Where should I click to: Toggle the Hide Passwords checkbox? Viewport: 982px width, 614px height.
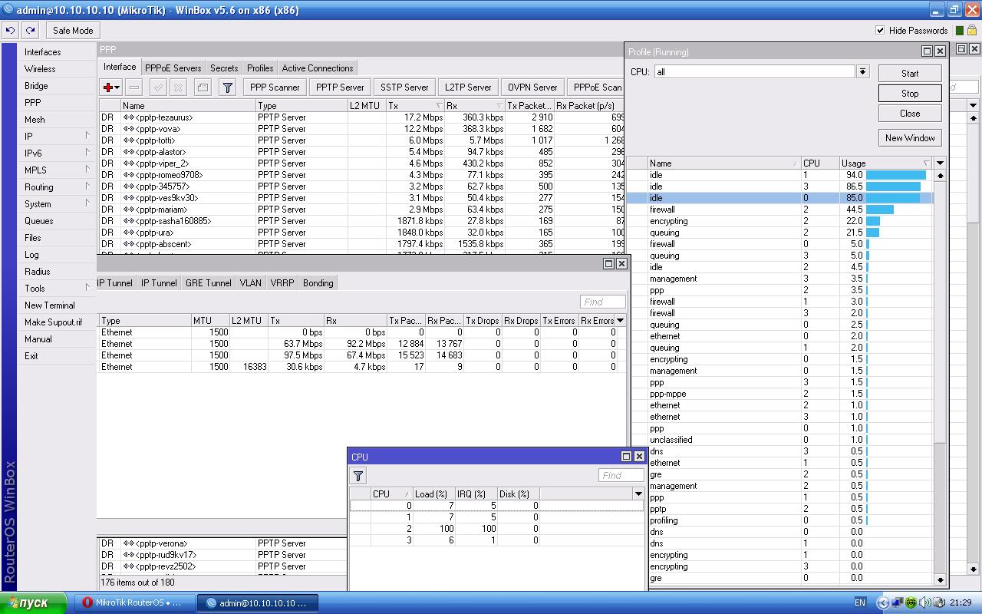click(x=880, y=31)
